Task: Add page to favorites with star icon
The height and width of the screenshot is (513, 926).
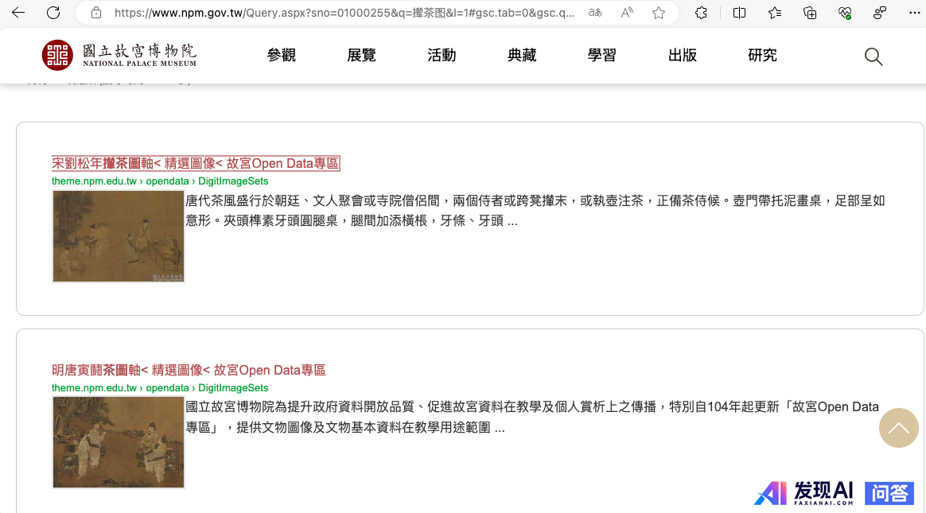Action: [659, 13]
